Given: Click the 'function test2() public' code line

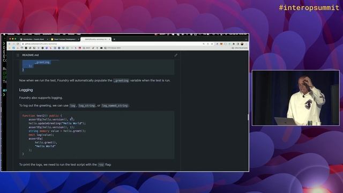Looking at the screenshot, I should 42,116.
